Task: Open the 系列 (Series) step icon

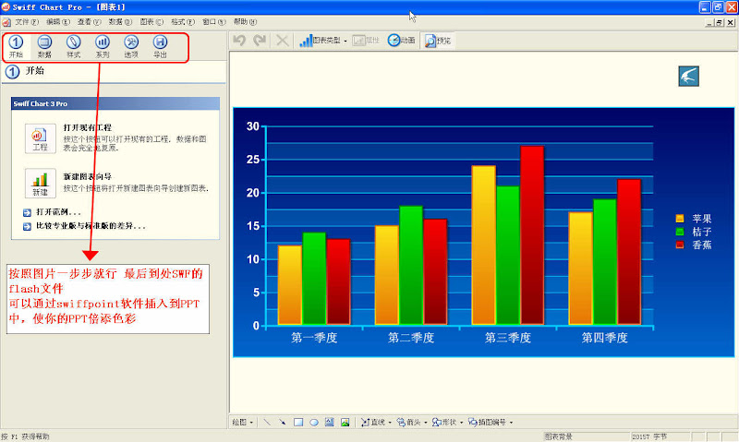Action: (103, 46)
